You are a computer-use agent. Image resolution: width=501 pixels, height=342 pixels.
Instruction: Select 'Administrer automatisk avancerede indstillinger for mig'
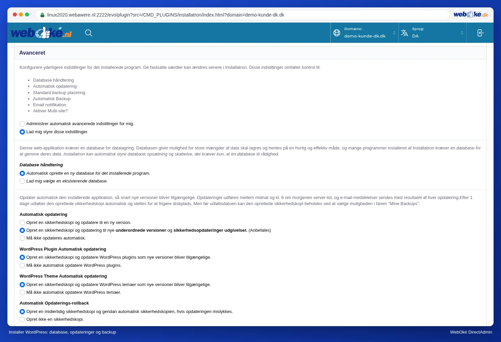[x=22, y=124]
